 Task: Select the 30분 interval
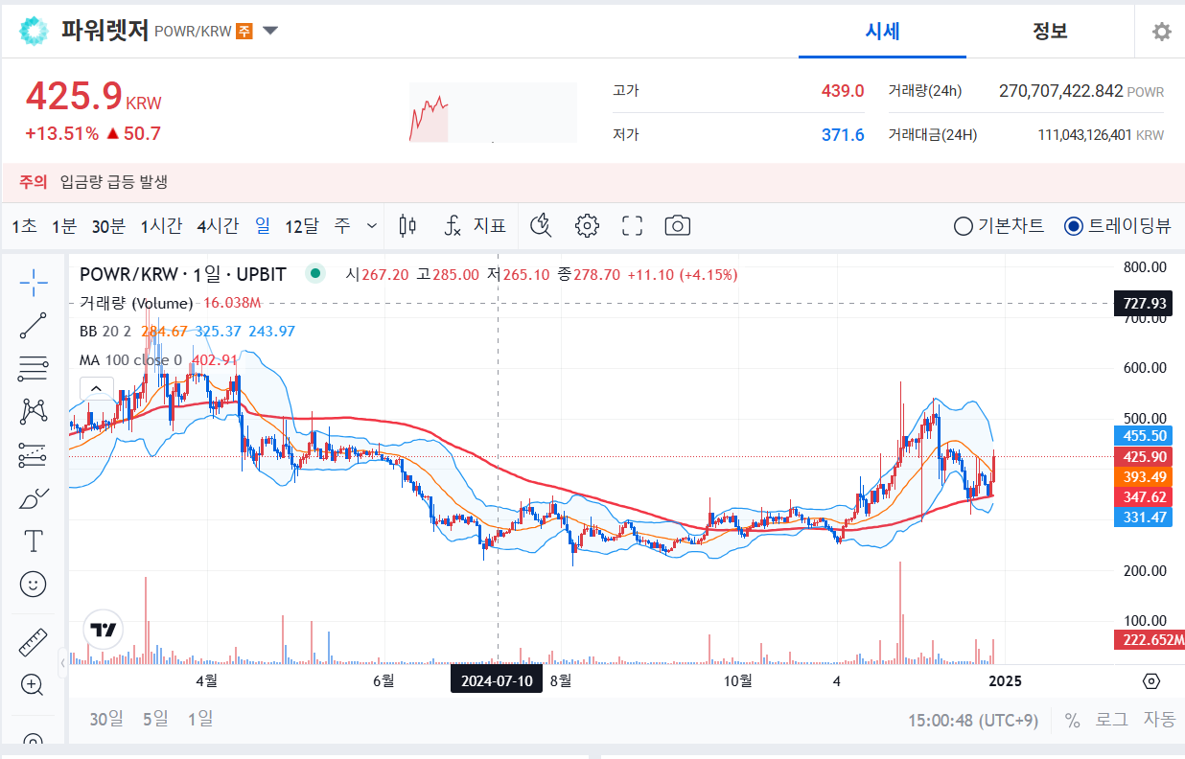[108, 226]
